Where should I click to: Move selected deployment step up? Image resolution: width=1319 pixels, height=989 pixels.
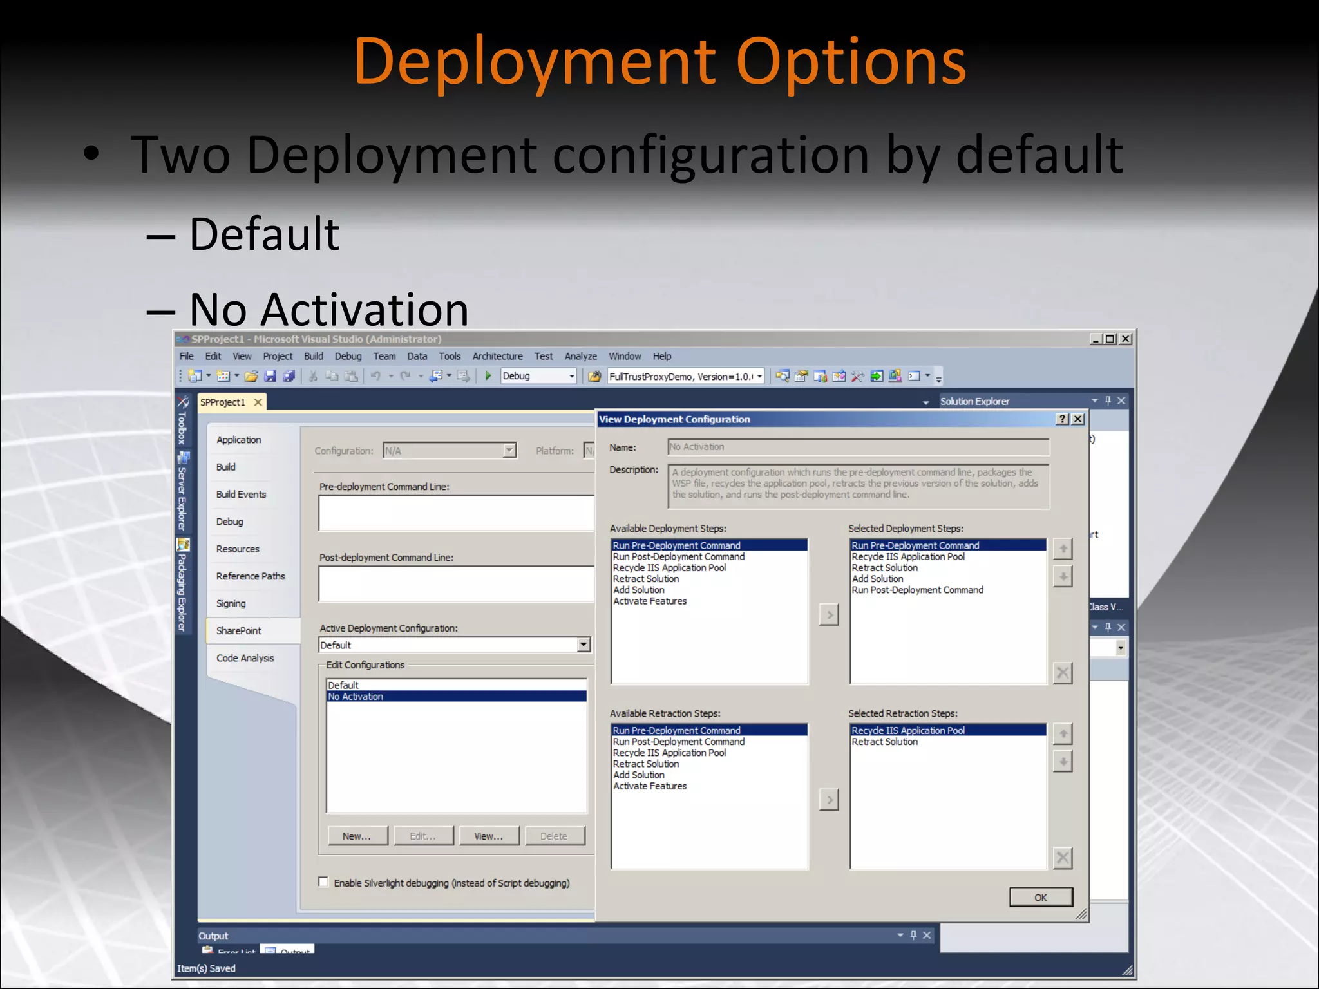click(1063, 549)
